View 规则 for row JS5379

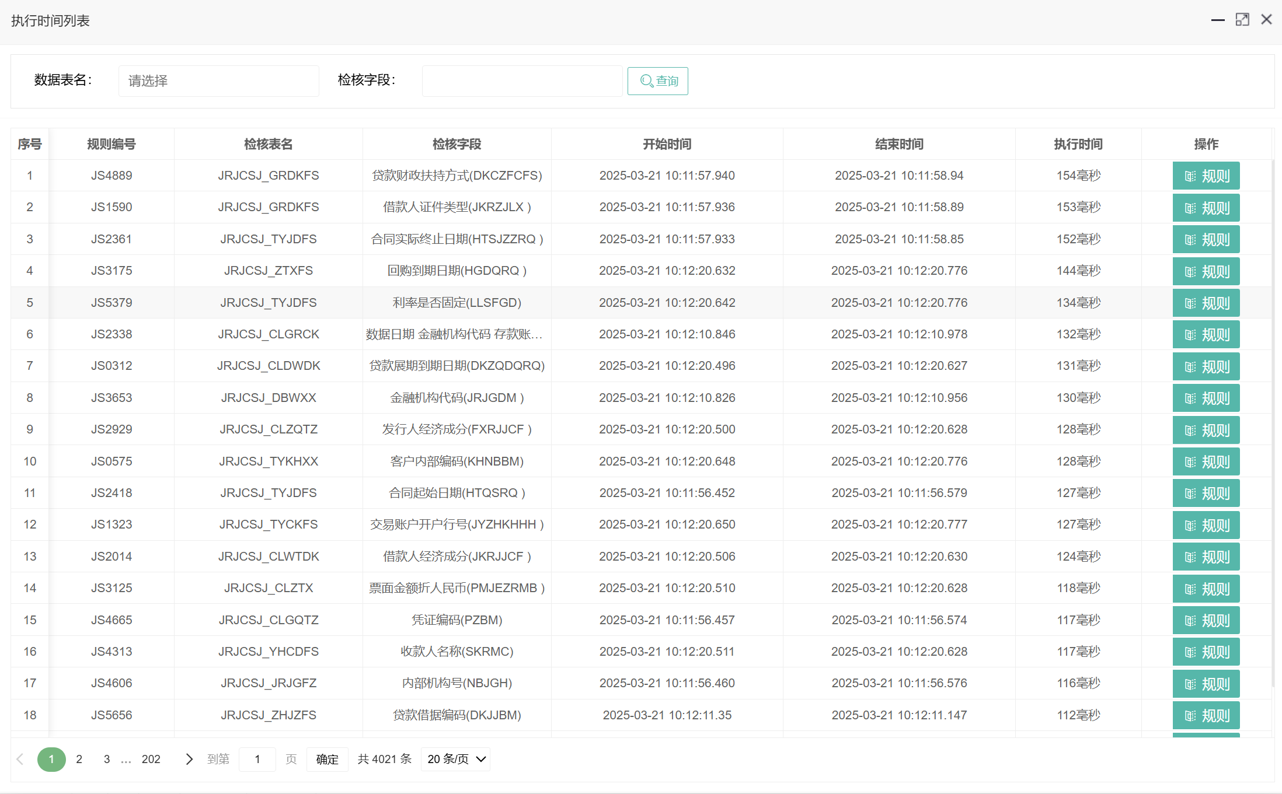(x=1206, y=303)
